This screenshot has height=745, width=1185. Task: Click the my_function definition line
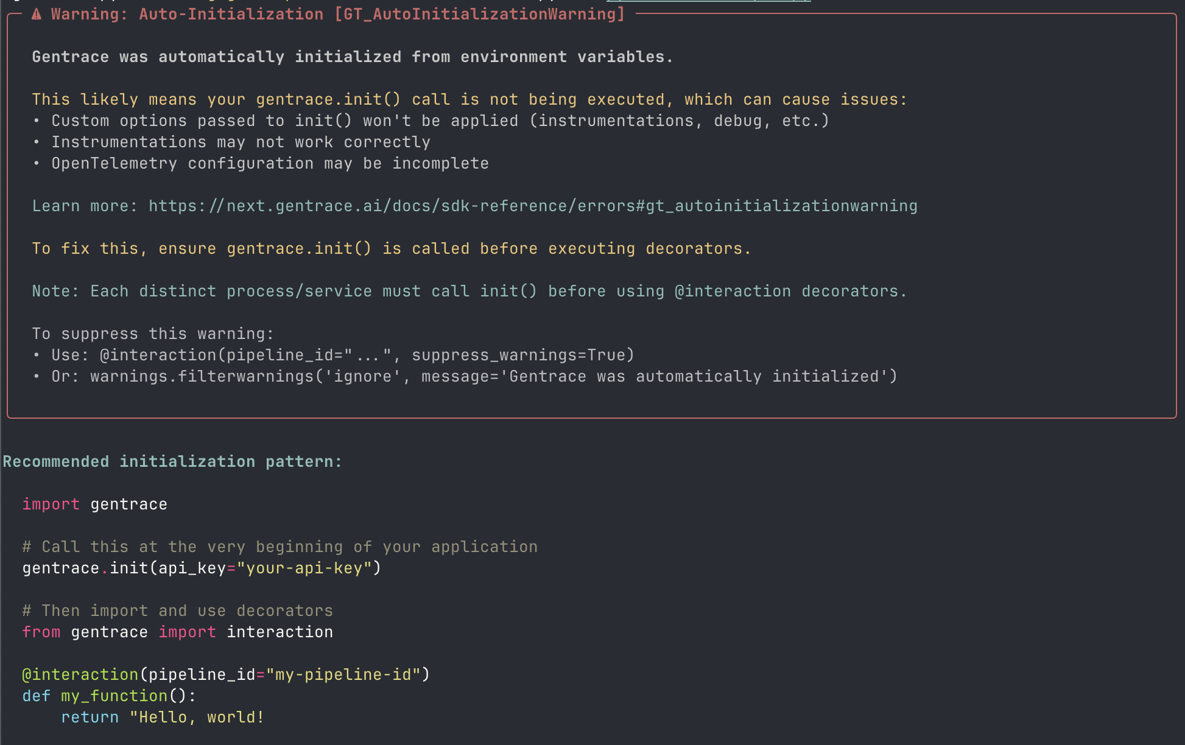(108, 696)
